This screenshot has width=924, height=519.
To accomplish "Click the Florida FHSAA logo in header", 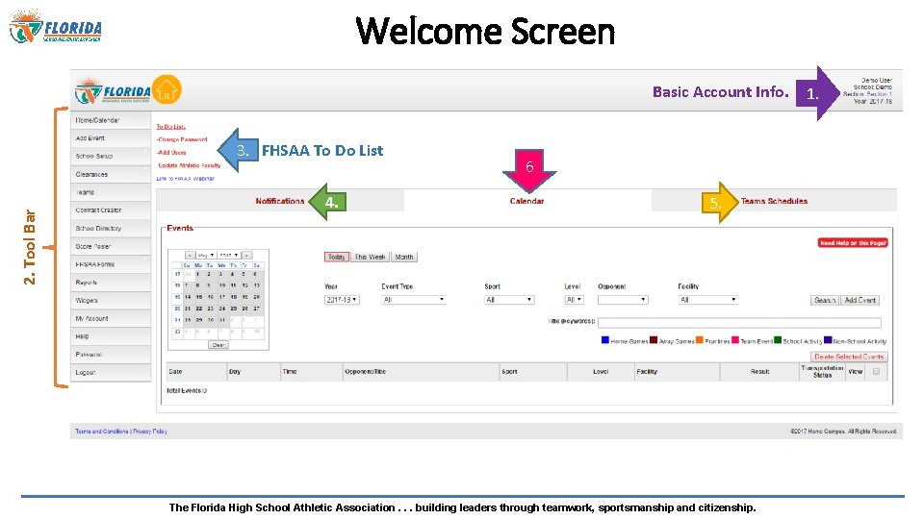I will pos(114,92).
